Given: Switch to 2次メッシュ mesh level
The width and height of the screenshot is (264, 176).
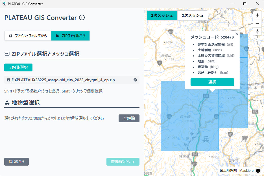Looking at the screenshot, I should (x=162, y=15).
